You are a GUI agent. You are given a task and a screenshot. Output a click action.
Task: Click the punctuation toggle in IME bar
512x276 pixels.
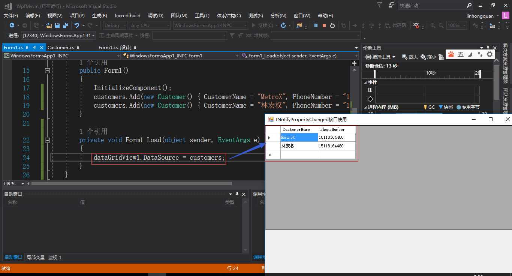pyautogui.click(x=480, y=54)
